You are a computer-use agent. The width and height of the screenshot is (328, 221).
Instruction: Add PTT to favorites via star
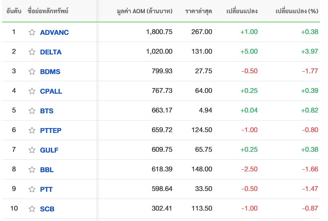(32, 189)
